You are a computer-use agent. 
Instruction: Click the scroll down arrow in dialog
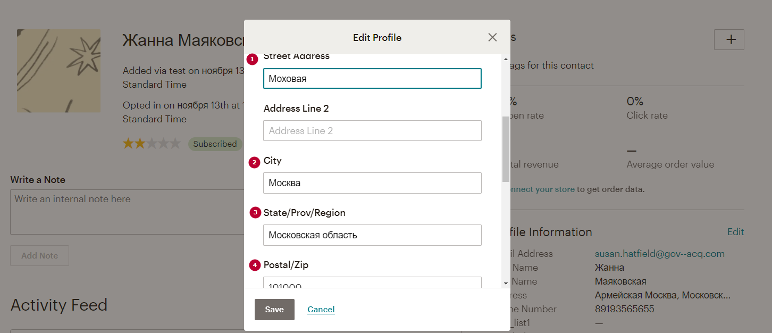(506, 284)
